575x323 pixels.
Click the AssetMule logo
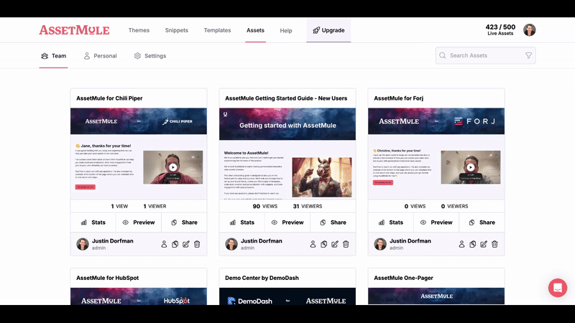pyautogui.click(x=75, y=30)
